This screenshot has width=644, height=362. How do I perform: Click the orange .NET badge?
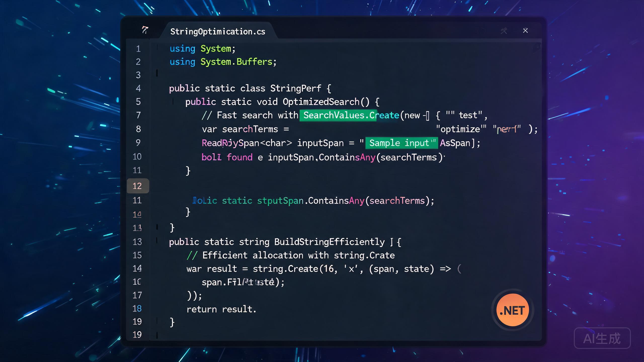pyautogui.click(x=512, y=310)
